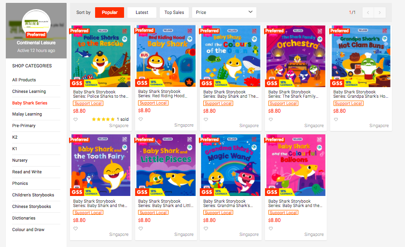Screen dimensions: 405x247
Task: Open the Price sort dropdown
Action: (224, 13)
